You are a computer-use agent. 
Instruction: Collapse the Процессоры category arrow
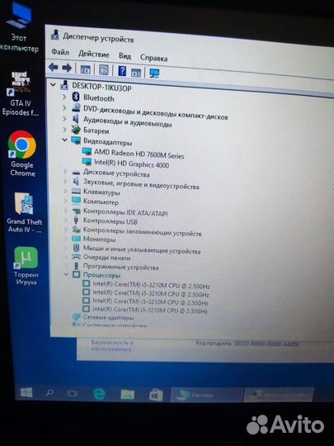point(66,274)
